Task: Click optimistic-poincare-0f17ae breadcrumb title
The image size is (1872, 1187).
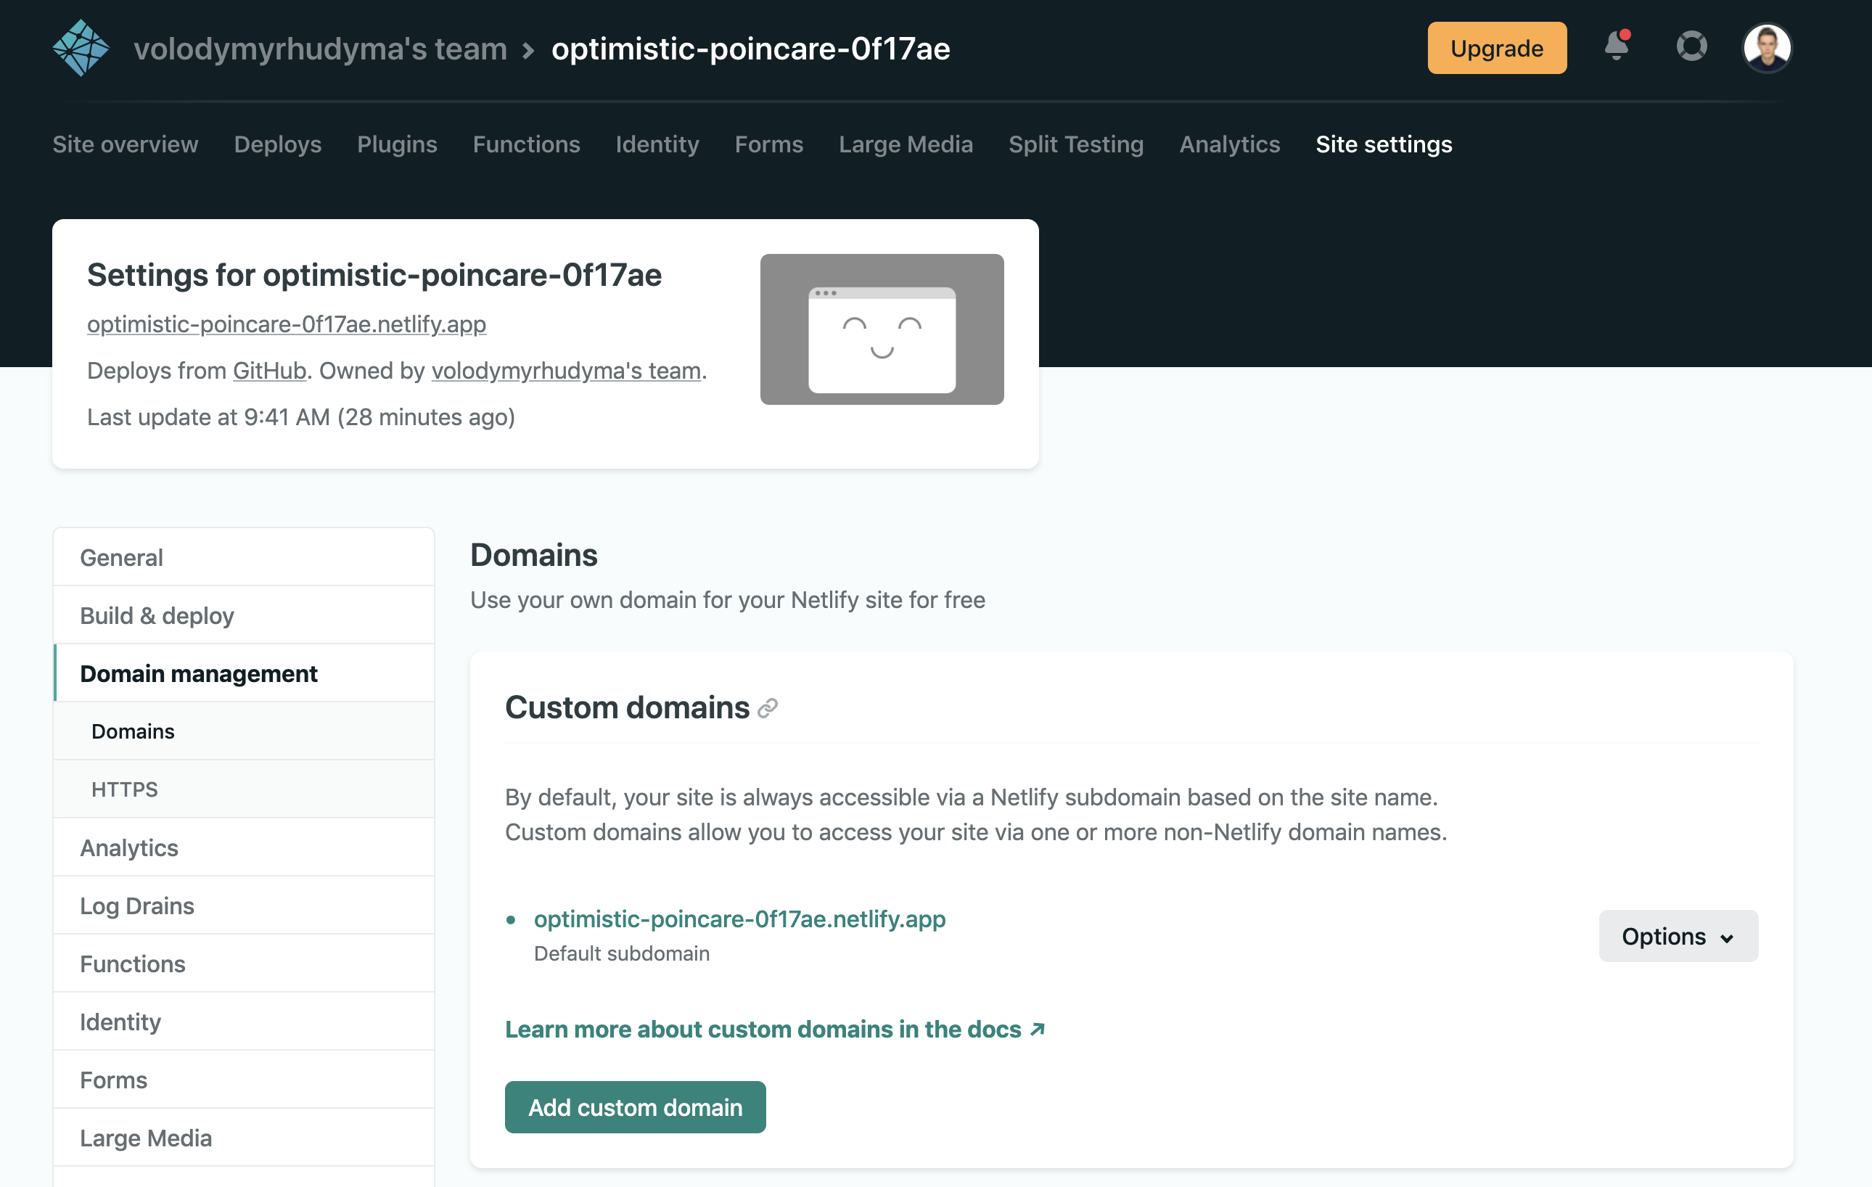Action: pyautogui.click(x=750, y=49)
